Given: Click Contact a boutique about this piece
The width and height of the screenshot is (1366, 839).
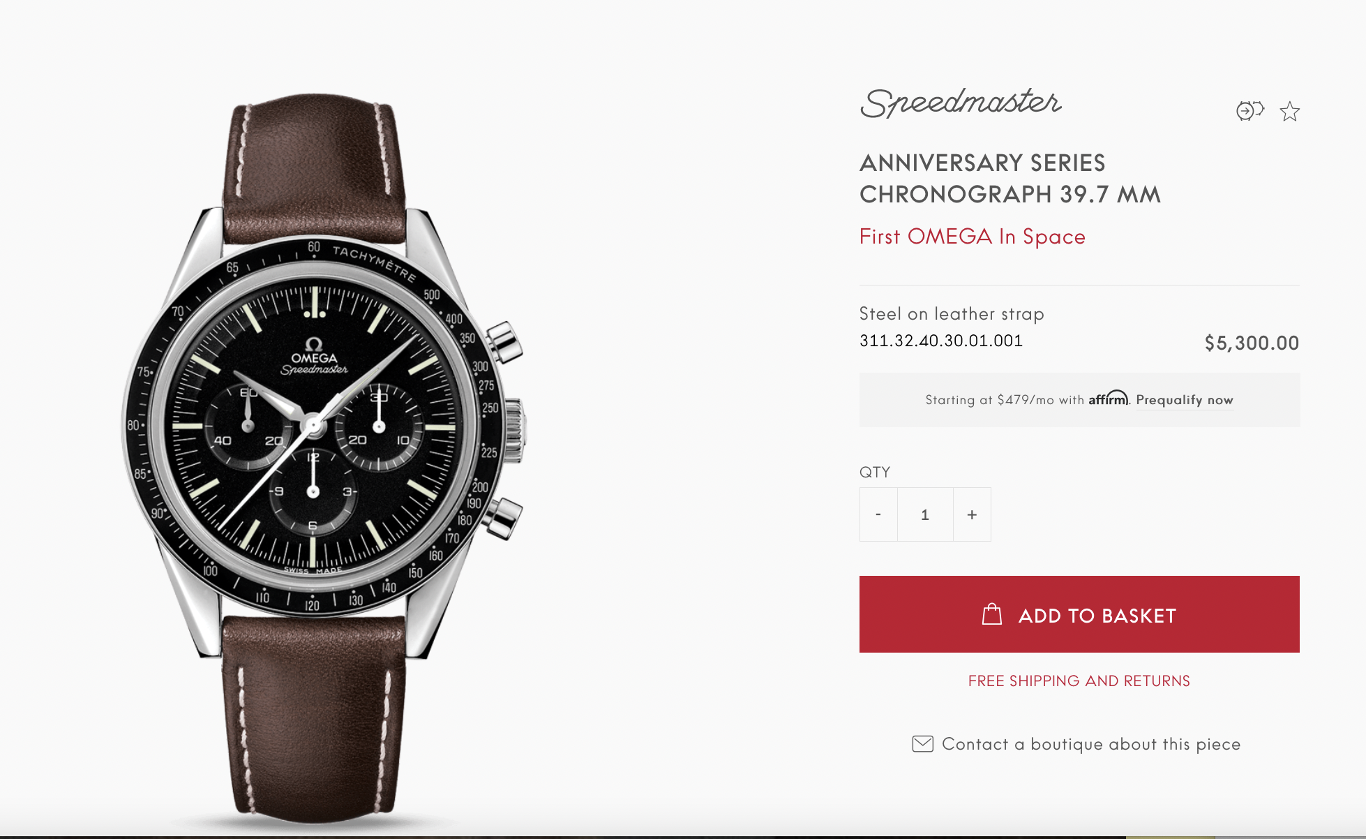Looking at the screenshot, I should coord(1091,744).
